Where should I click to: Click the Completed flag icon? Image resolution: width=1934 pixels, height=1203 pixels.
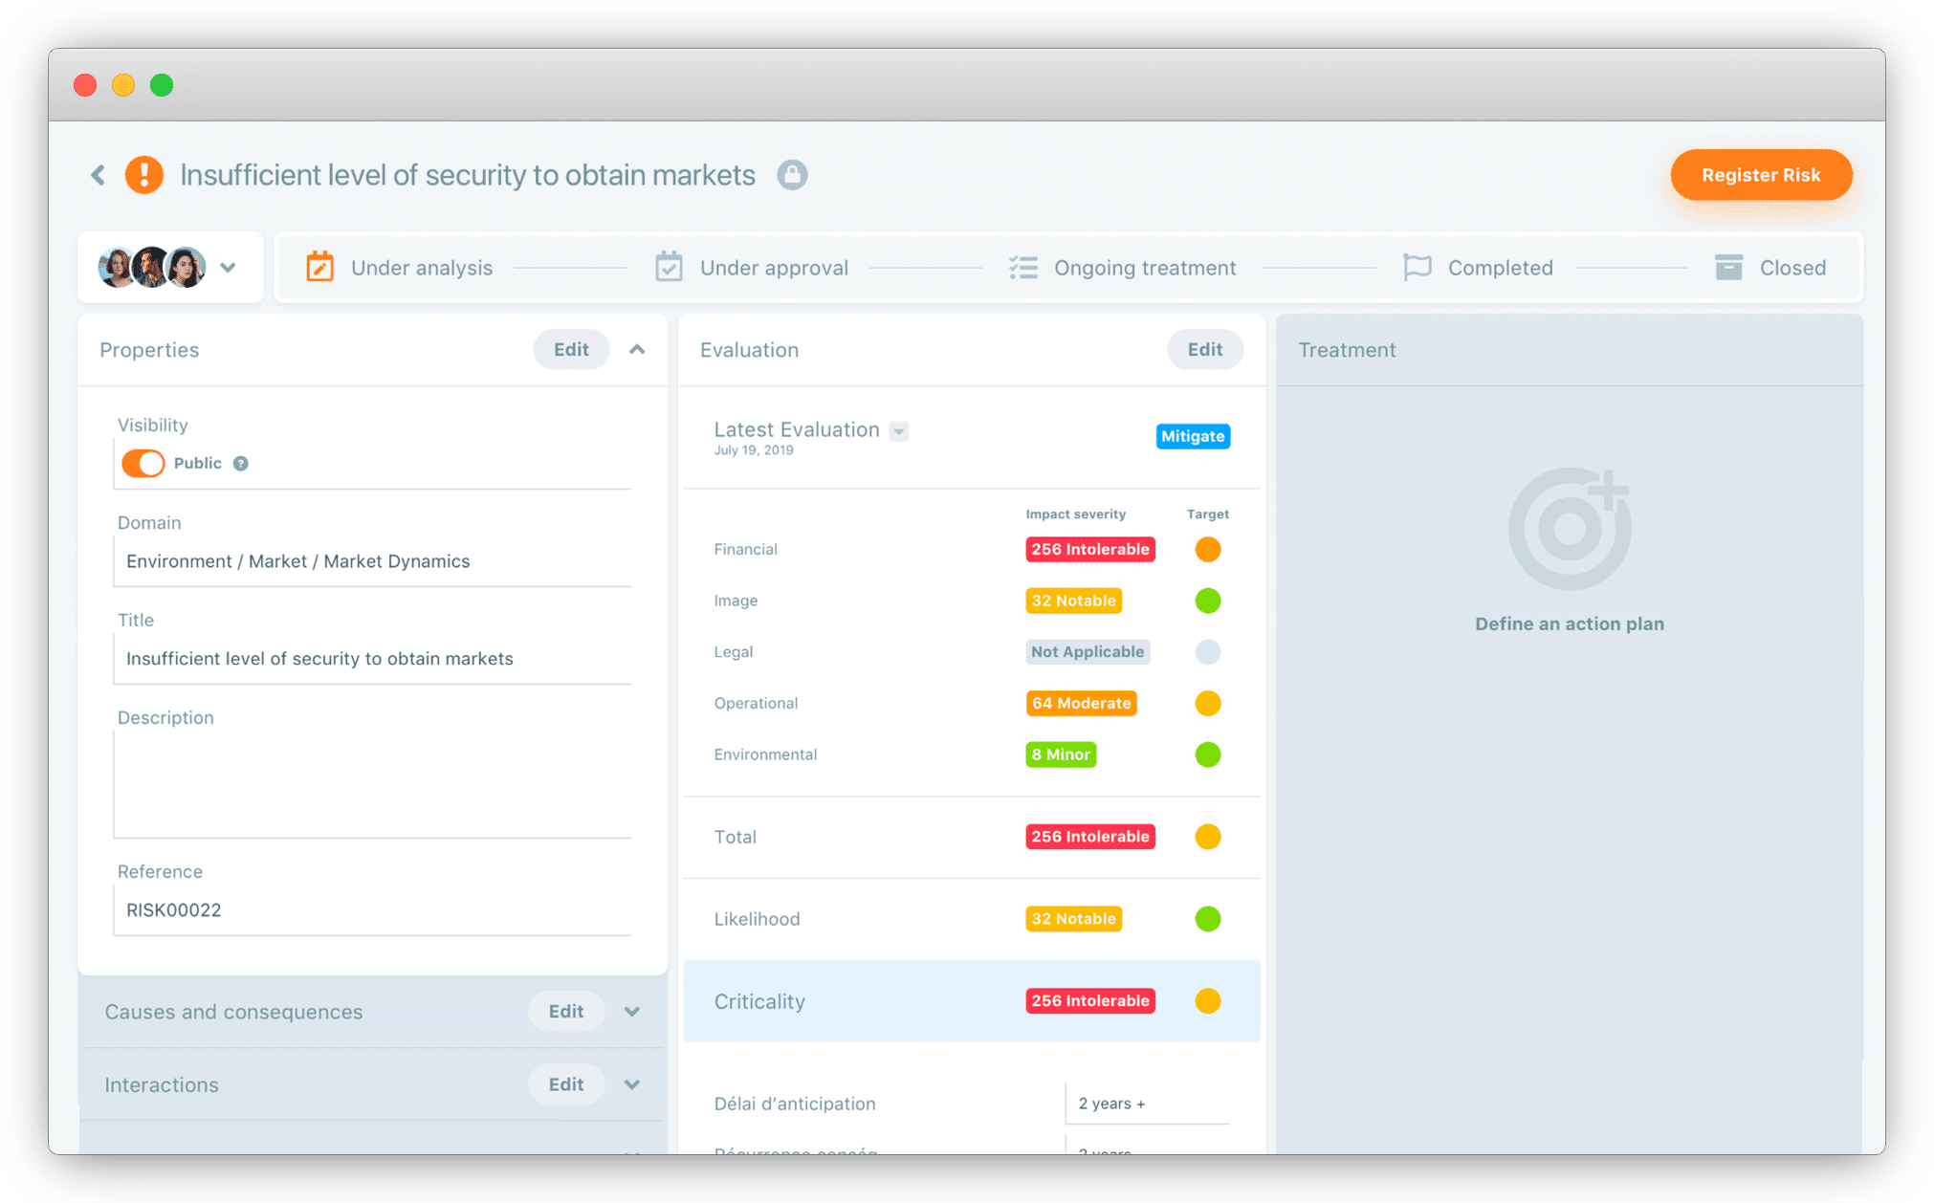pos(1417,267)
